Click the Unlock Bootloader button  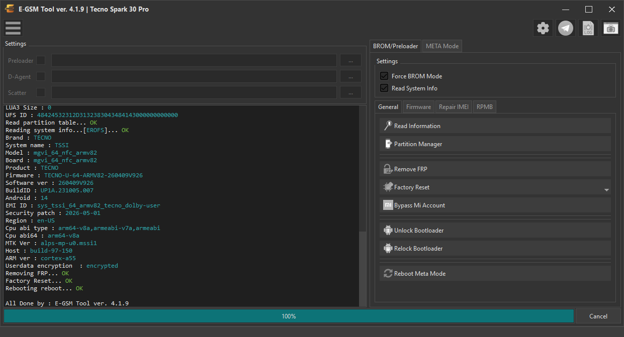pyautogui.click(x=495, y=231)
